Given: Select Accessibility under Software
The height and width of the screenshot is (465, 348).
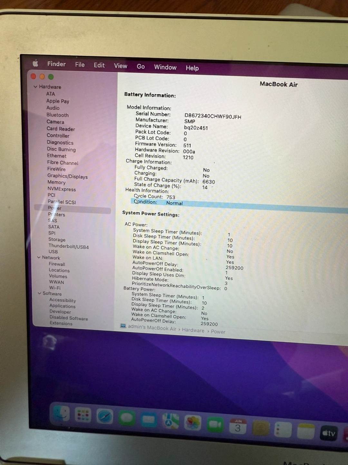Looking at the screenshot, I should pos(63,300).
